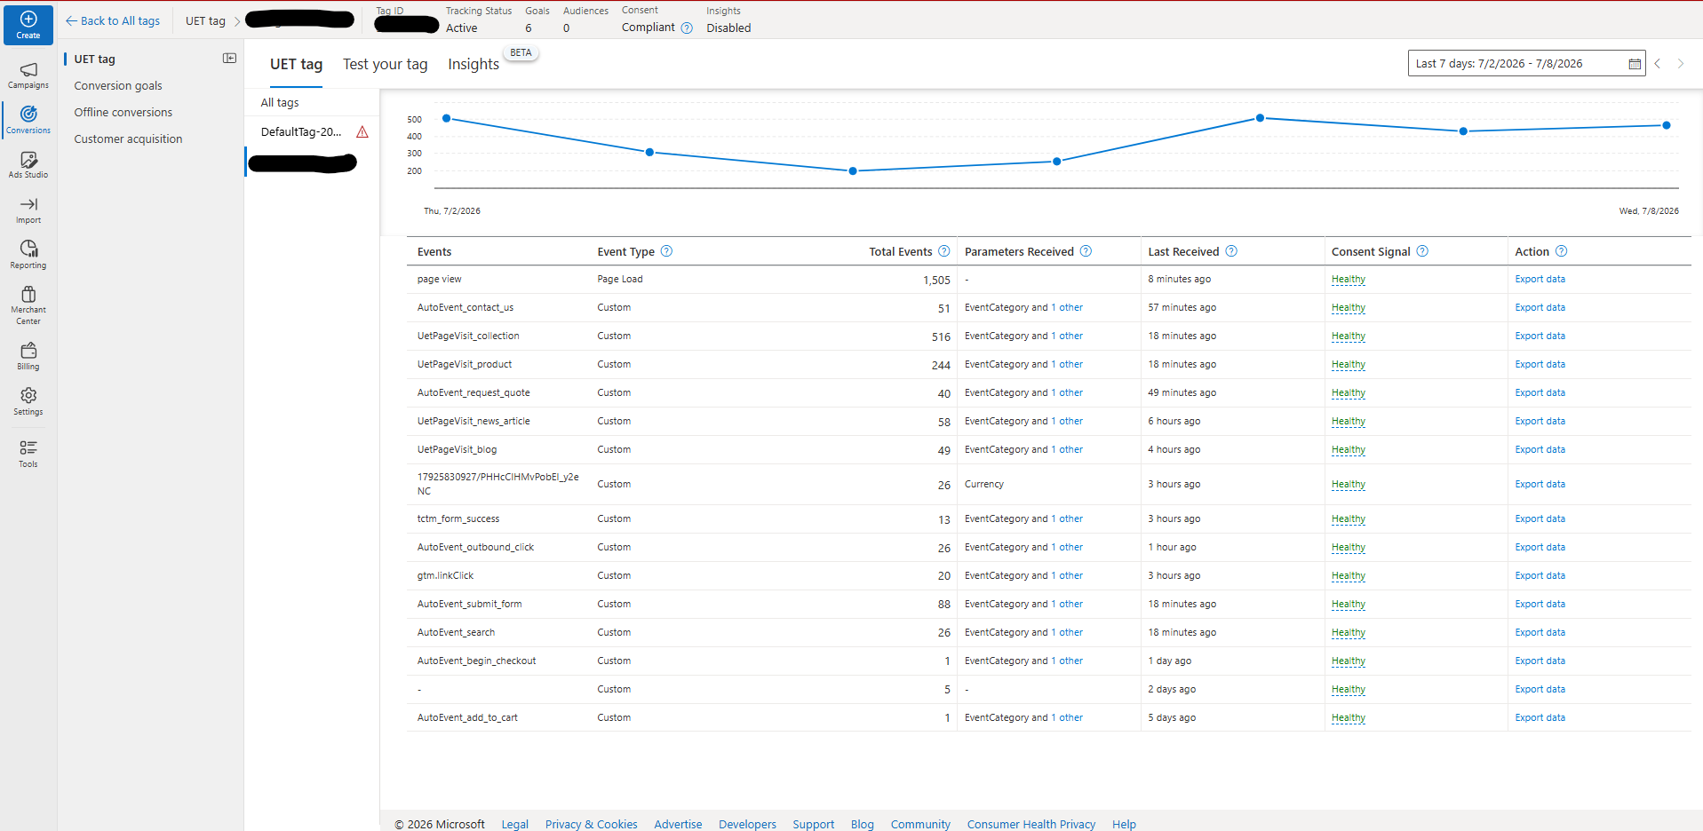Click Last Received help icon
The image size is (1703, 831).
click(1231, 251)
